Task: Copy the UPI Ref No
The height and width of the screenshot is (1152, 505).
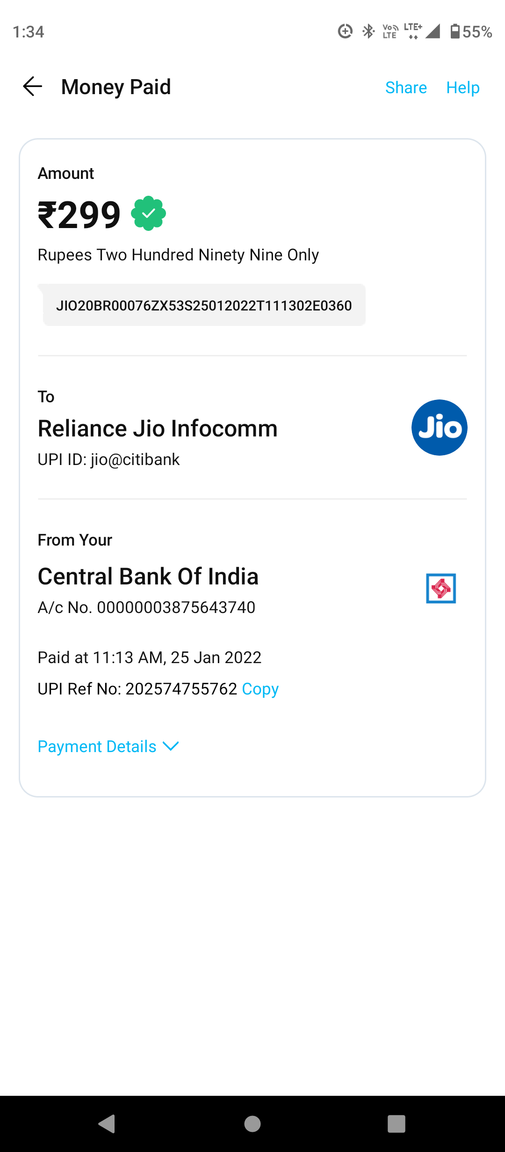Action: [260, 689]
